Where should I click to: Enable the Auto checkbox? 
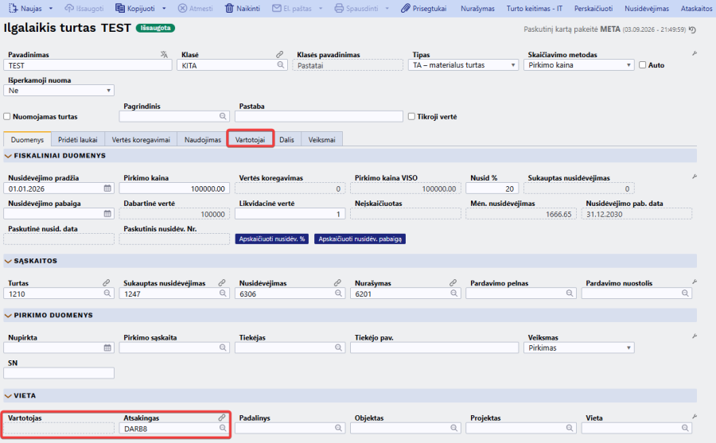point(643,65)
